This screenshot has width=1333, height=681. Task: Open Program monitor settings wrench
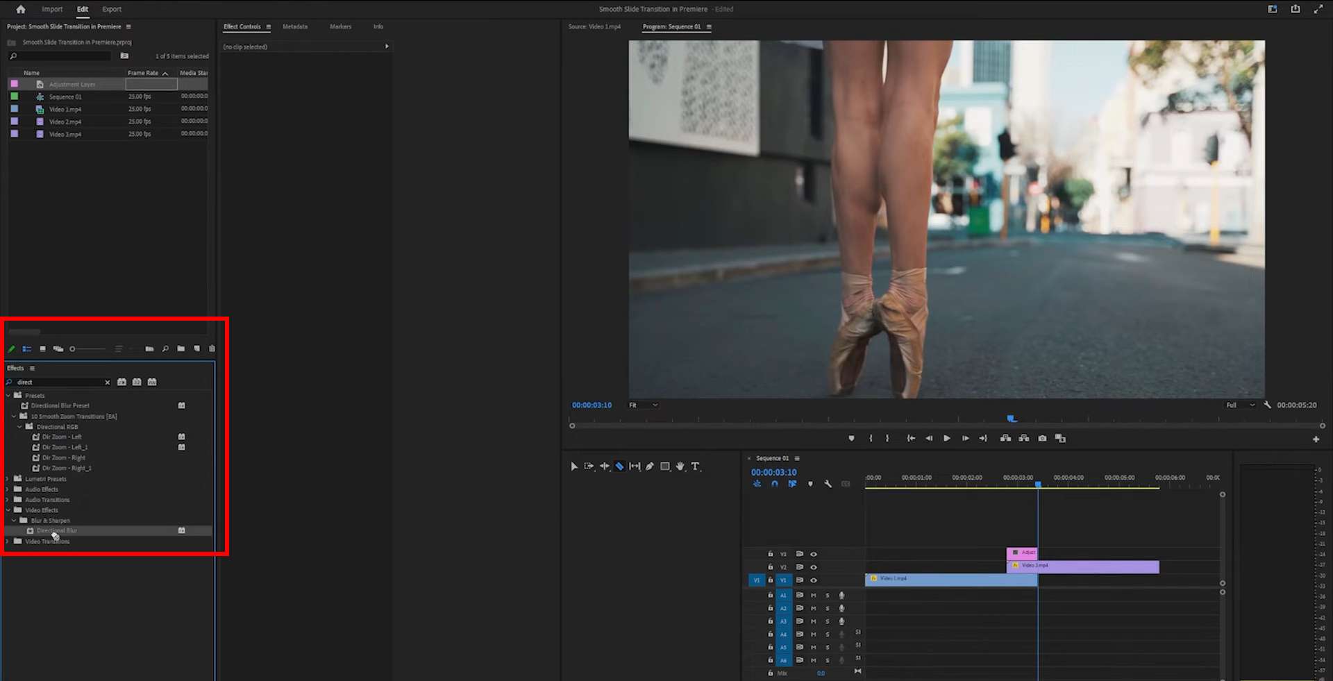(1267, 405)
